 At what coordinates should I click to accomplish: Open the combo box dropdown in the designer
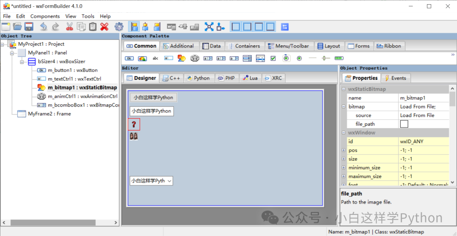(x=169, y=181)
